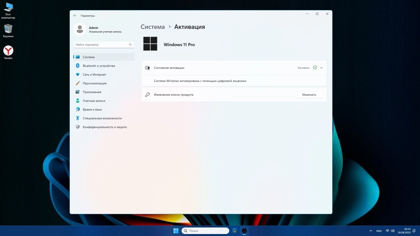Click the search magnifier in Найти параметр
This screenshot has width=420, height=236.
coord(130,45)
